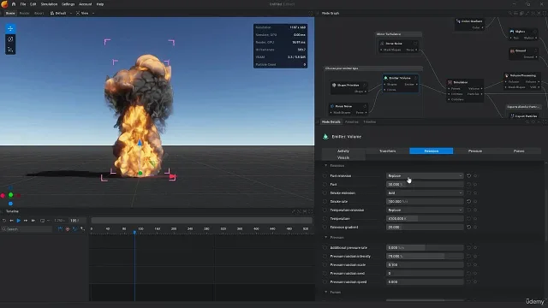Screen dimensions: 548x308
Task: Switch to the Pressure tab
Action: (x=475, y=151)
